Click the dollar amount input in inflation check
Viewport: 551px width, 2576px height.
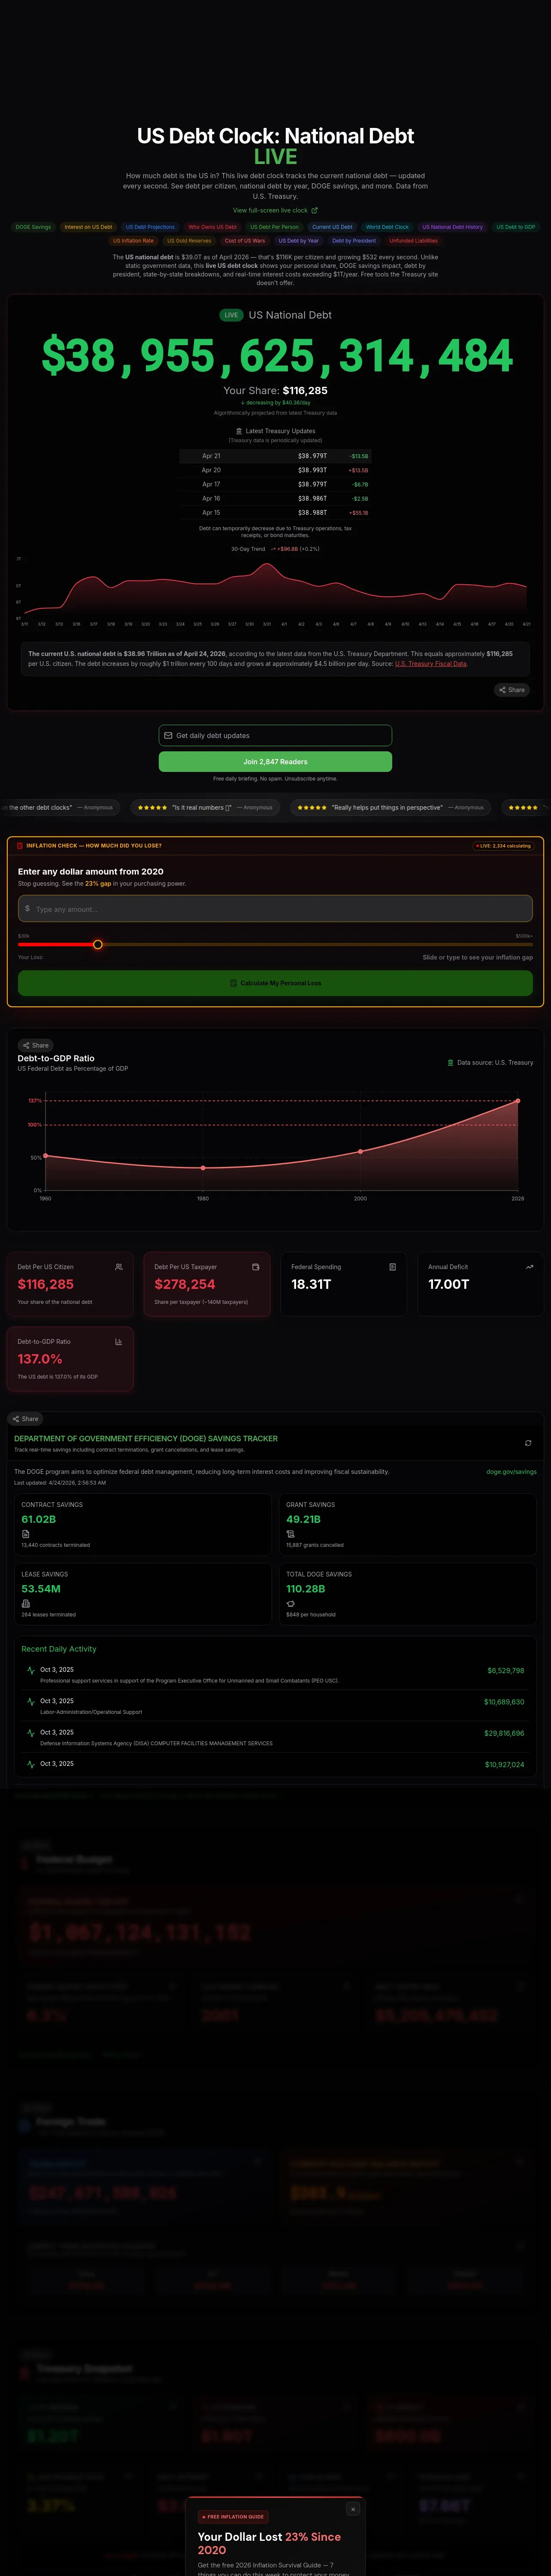pos(275,909)
